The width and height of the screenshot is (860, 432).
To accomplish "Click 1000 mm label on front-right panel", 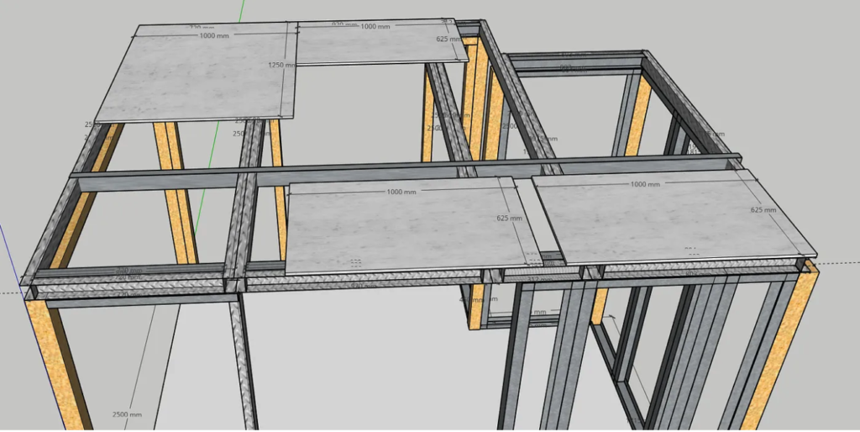I will pyautogui.click(x=645, y=184).
